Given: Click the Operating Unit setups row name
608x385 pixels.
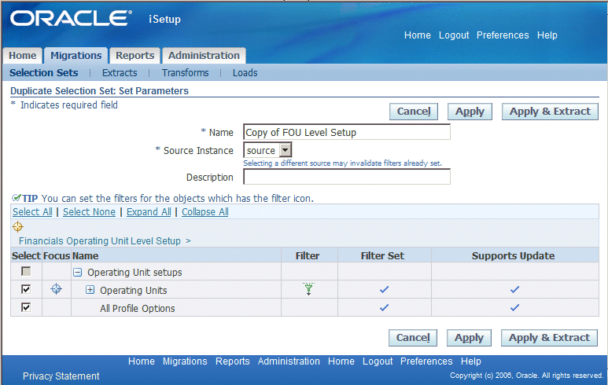Looking at the screenshot, I should click(134, 273).
